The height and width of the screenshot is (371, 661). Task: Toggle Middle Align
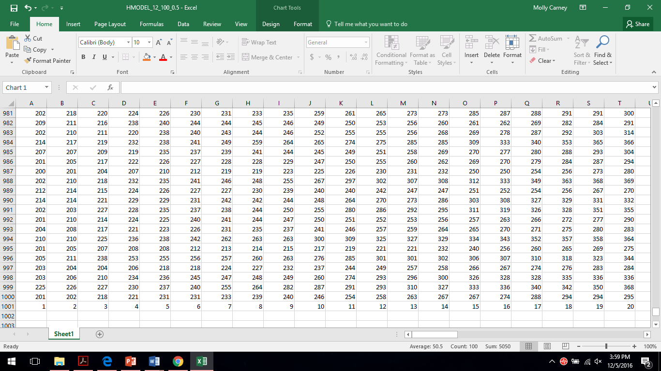pos(195,42)
